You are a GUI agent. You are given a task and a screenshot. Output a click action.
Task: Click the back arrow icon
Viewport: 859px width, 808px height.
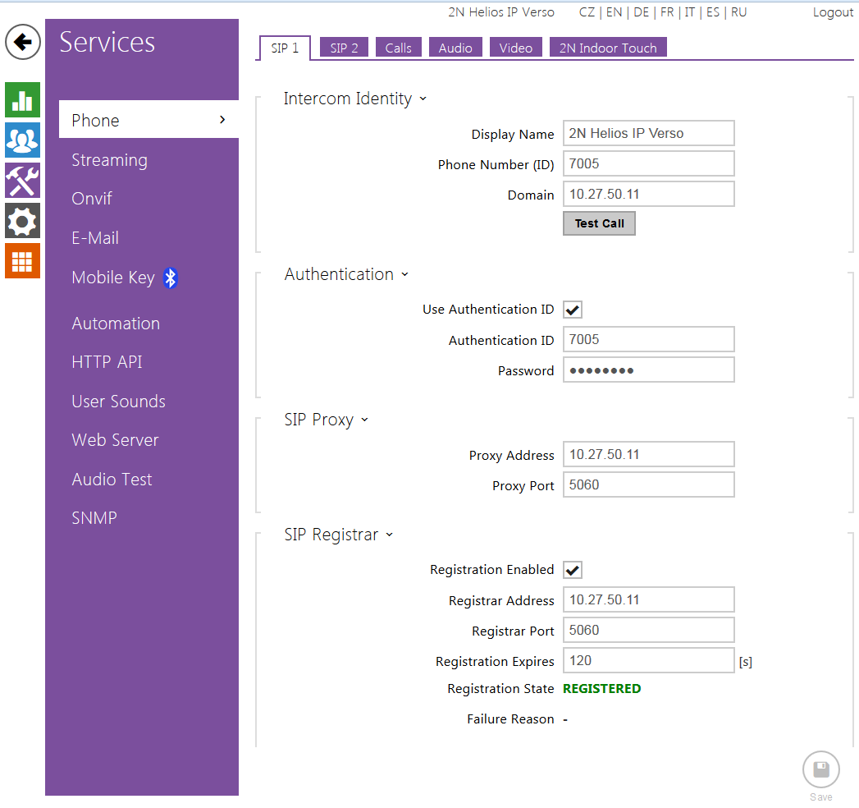(23, 42)
